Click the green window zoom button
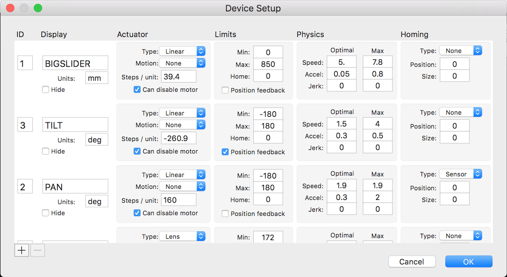Screen dimensions: 507x277 pyautogui.click(x=38, y=8)
